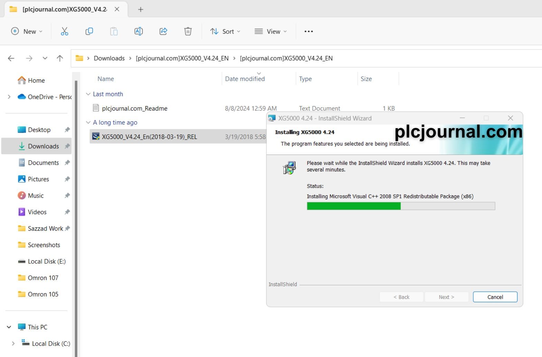Open the New item dropdown

[x=27, y=31]
